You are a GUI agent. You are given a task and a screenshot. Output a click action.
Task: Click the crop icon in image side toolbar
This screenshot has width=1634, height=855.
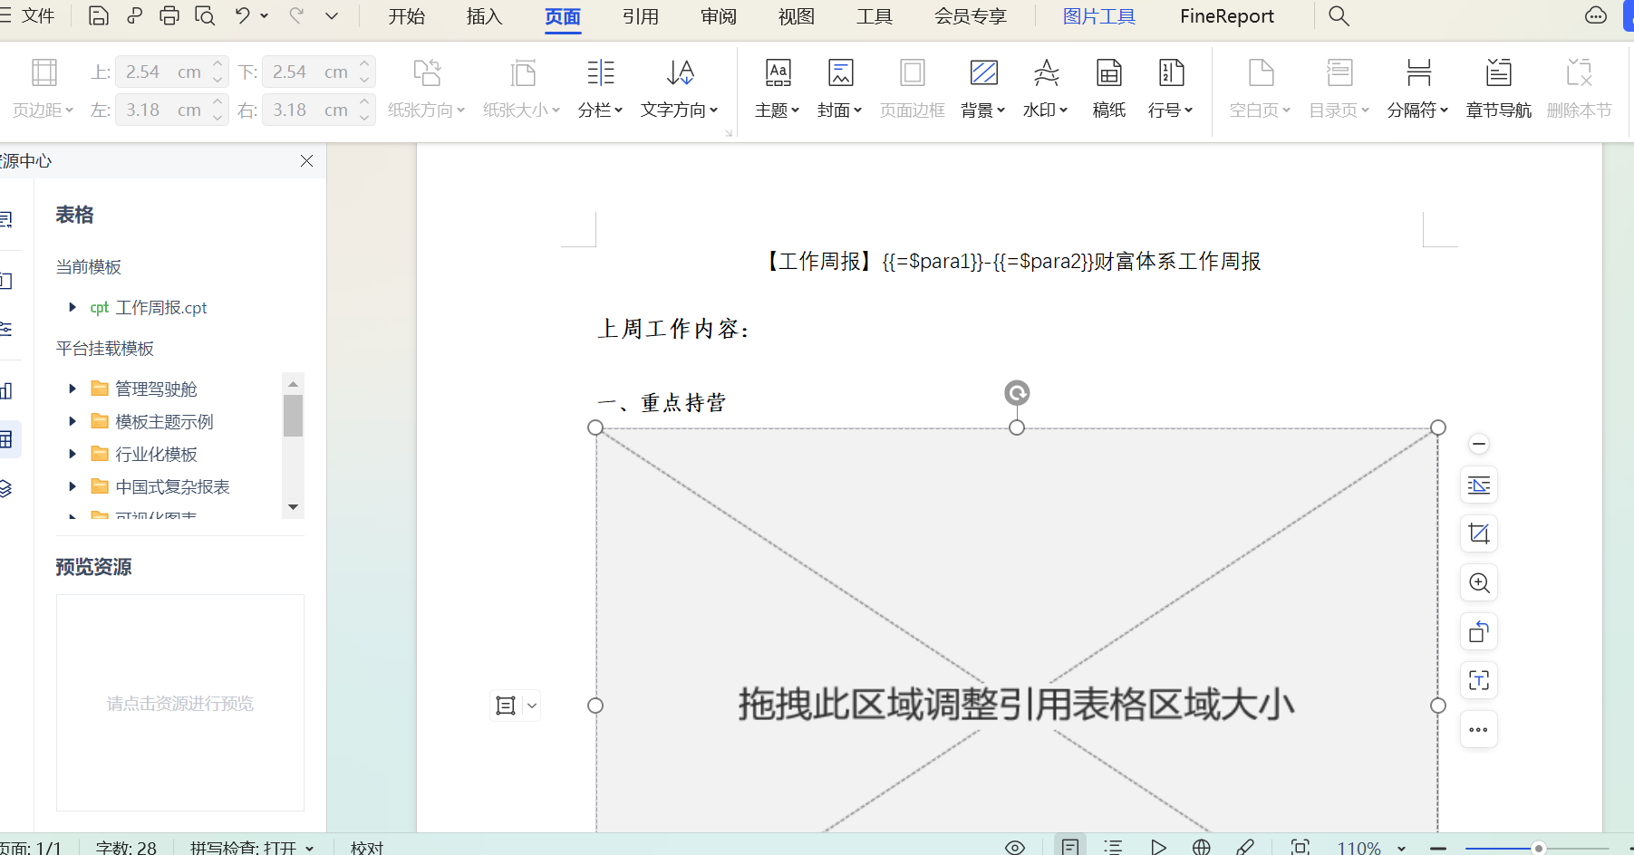[x=1479, y=533]
